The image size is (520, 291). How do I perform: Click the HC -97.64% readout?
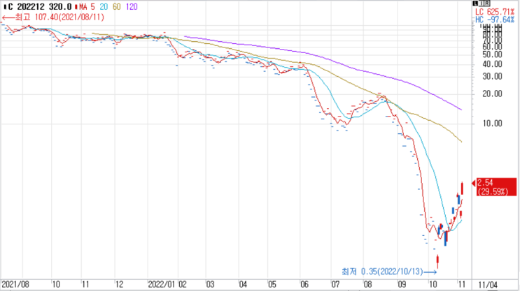[495, 20]
